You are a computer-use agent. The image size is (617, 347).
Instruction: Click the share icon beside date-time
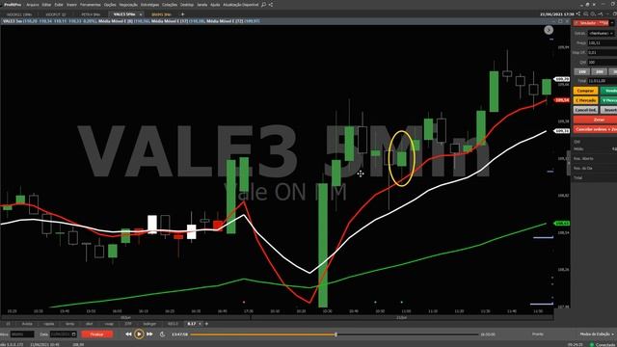[x=578, y=14]
